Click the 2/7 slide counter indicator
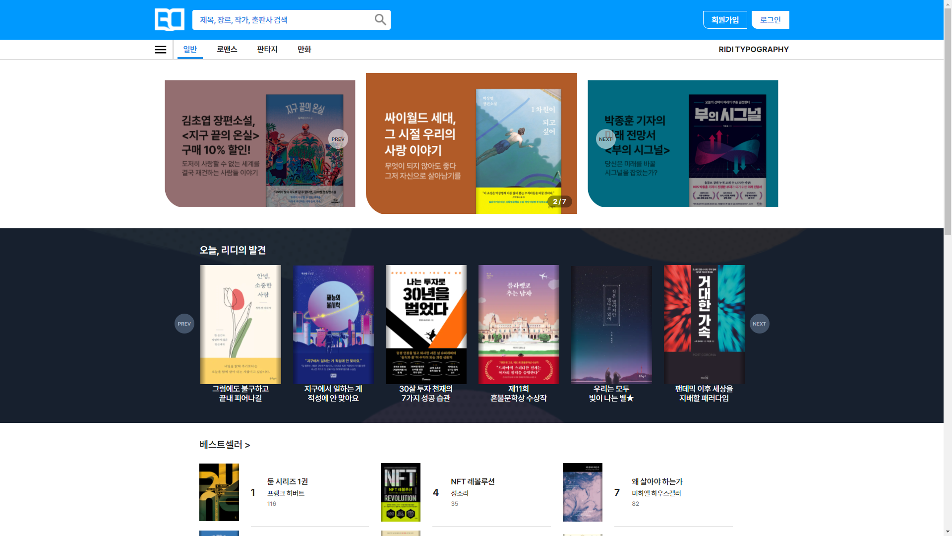 (x=560, y=201)
